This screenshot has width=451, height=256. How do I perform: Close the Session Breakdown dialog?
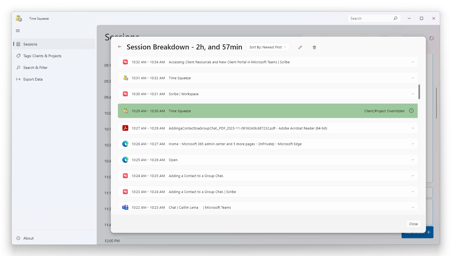coord(413,224)
